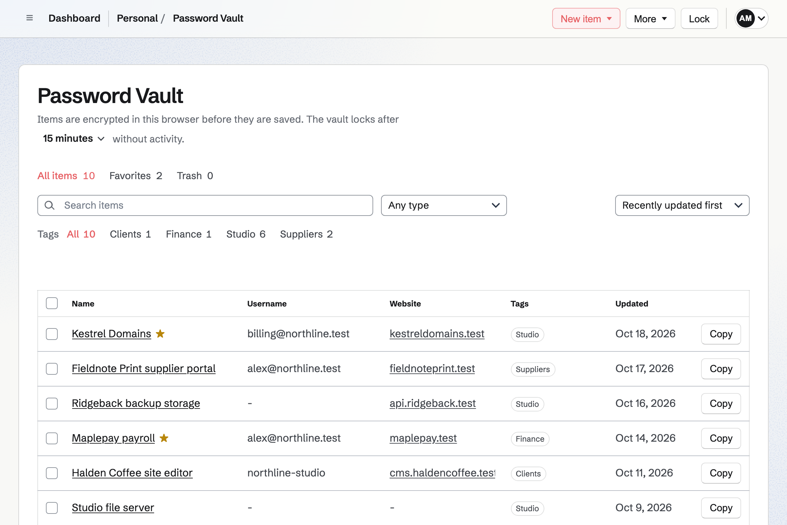787x525 pixels.
Task: Click the favorite star beside Kestrel Domains
Action: coord(160,334)
